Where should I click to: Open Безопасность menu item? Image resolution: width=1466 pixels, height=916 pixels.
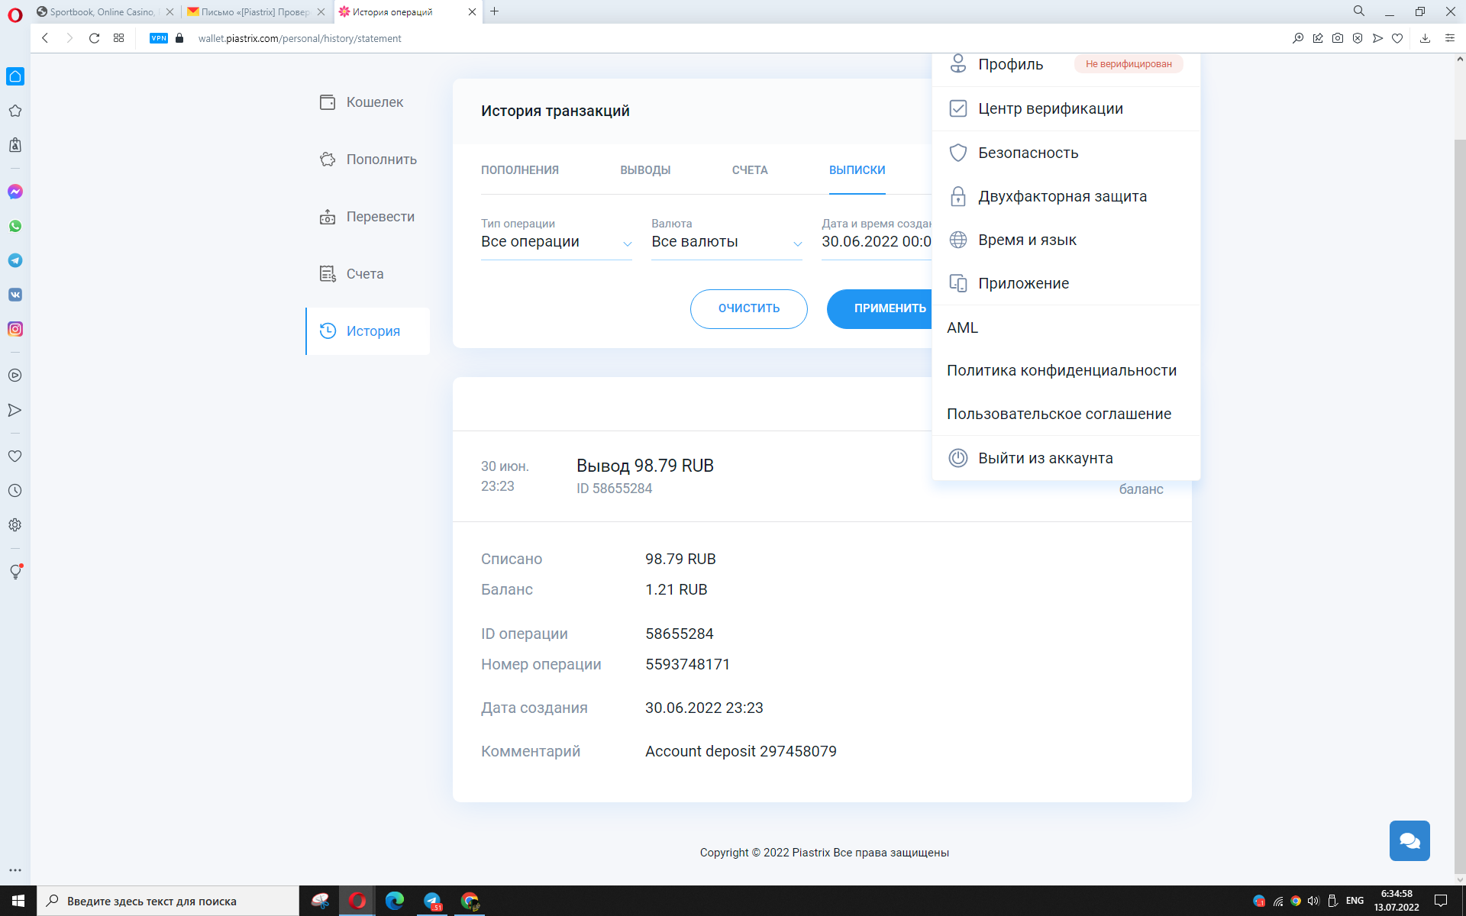pyautogui.click(x=1066, y=153)
